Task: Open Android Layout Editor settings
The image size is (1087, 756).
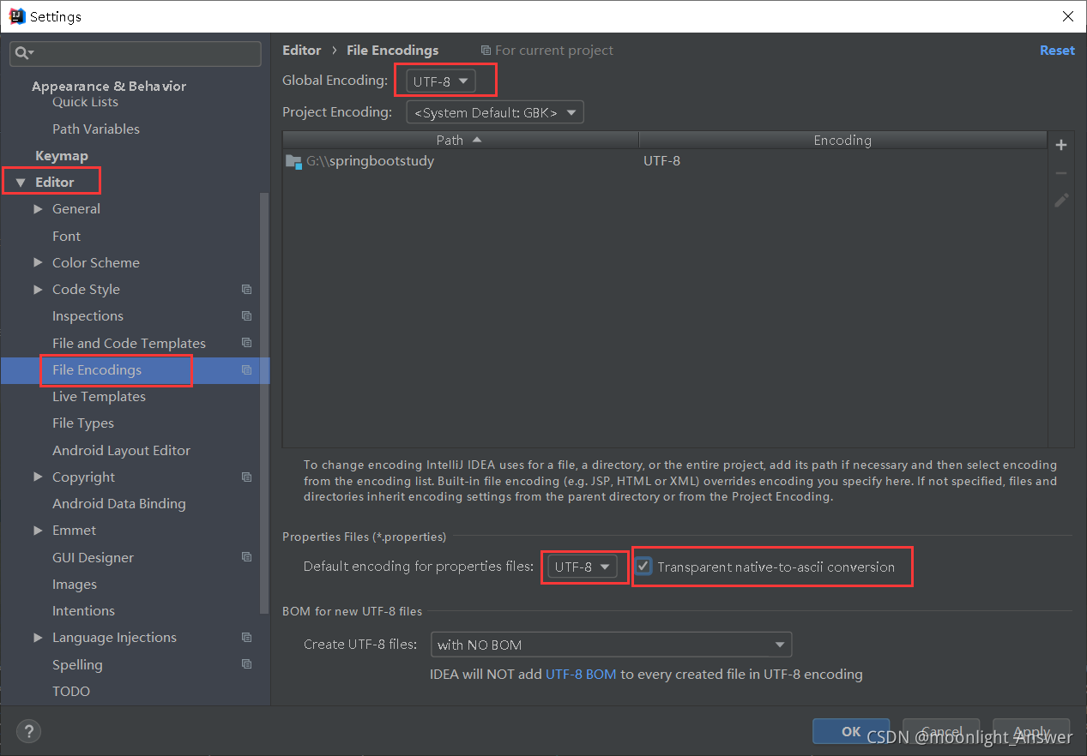Action: (121, 450)
